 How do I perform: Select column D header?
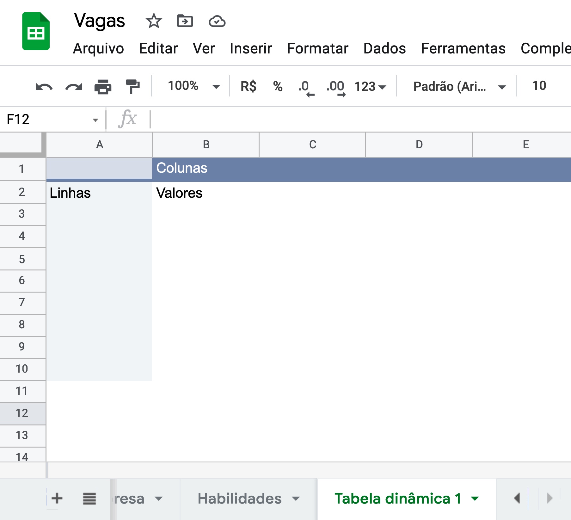(x=419, y=145)
